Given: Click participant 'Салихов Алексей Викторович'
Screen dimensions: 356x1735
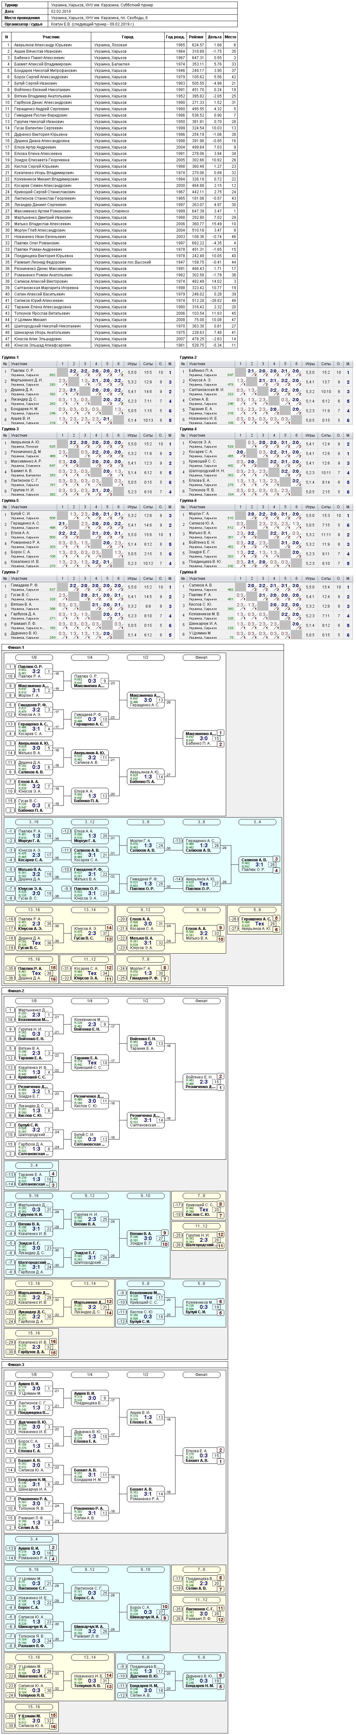Looking at the screenshot, I should click(x=42, y=281).
